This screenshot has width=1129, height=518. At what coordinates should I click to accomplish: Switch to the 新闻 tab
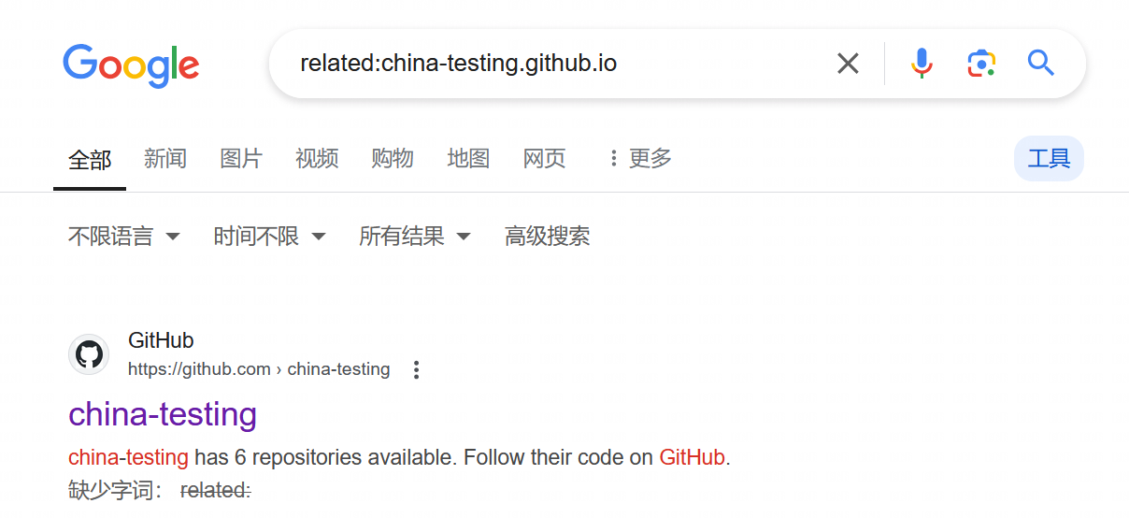[165, 159]
